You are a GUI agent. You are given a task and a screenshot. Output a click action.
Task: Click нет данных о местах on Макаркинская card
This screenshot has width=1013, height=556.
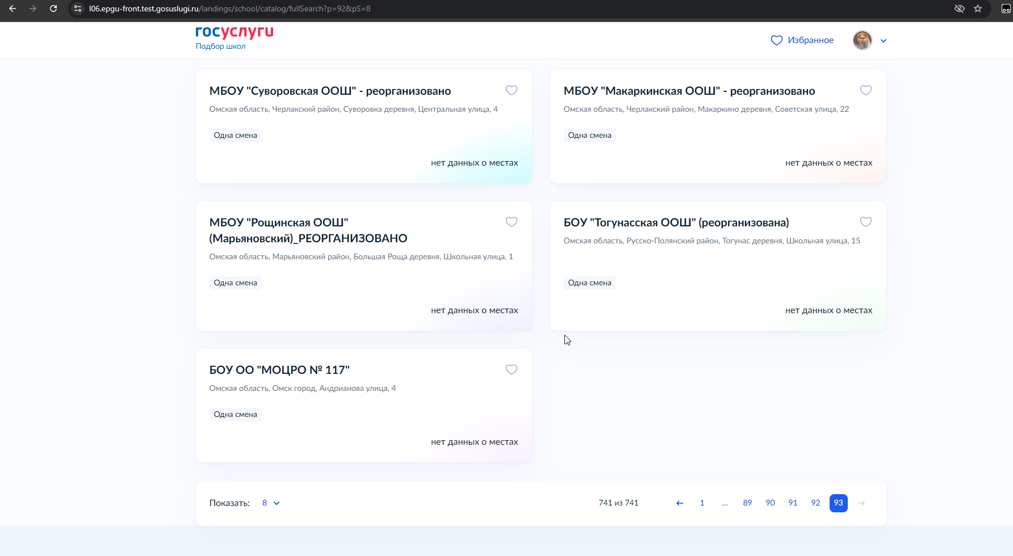pos(828,163)
